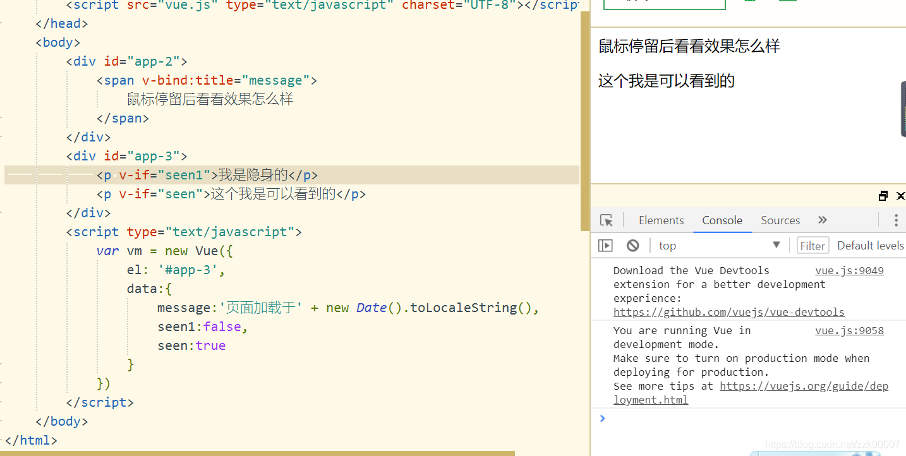This screenshot has width=906, height=456.
Task: Open the vue.js:9049 source link
Action: click(x=849, y=270)
